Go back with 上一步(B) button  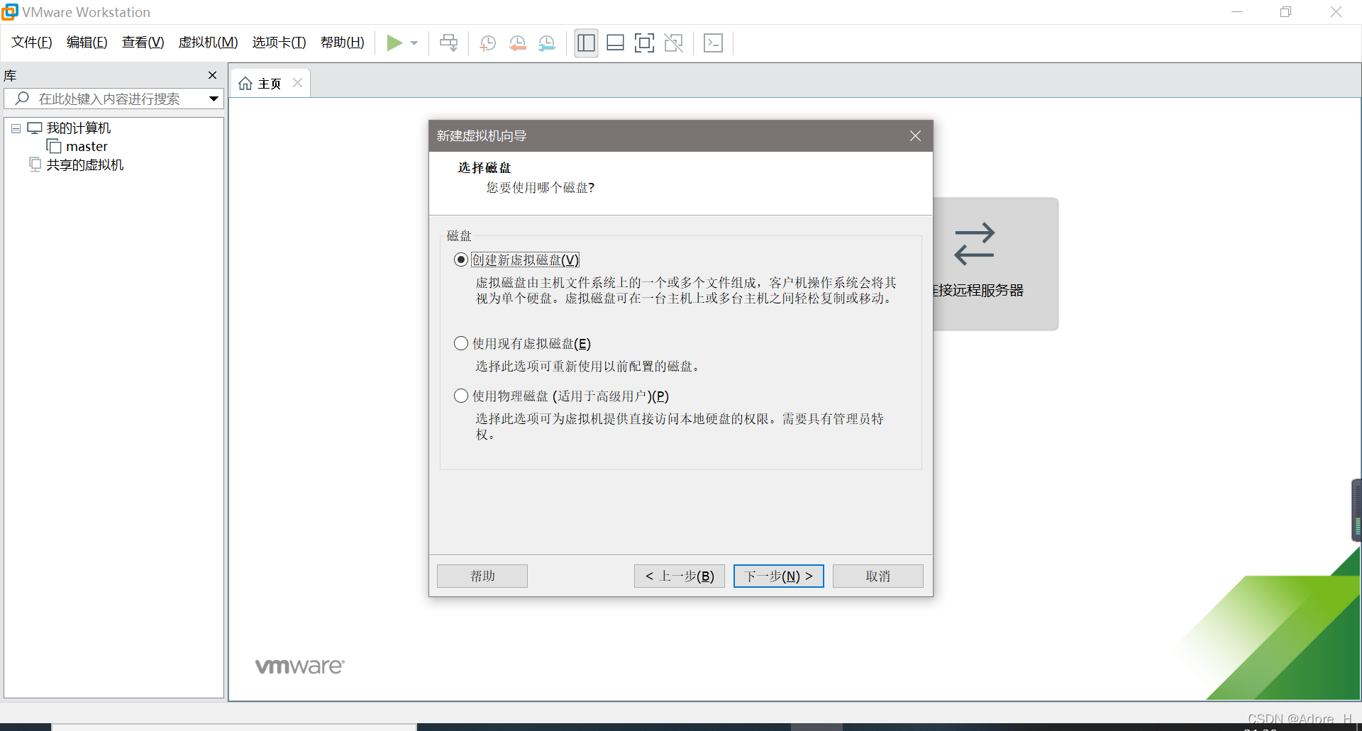tap(680, 576)
